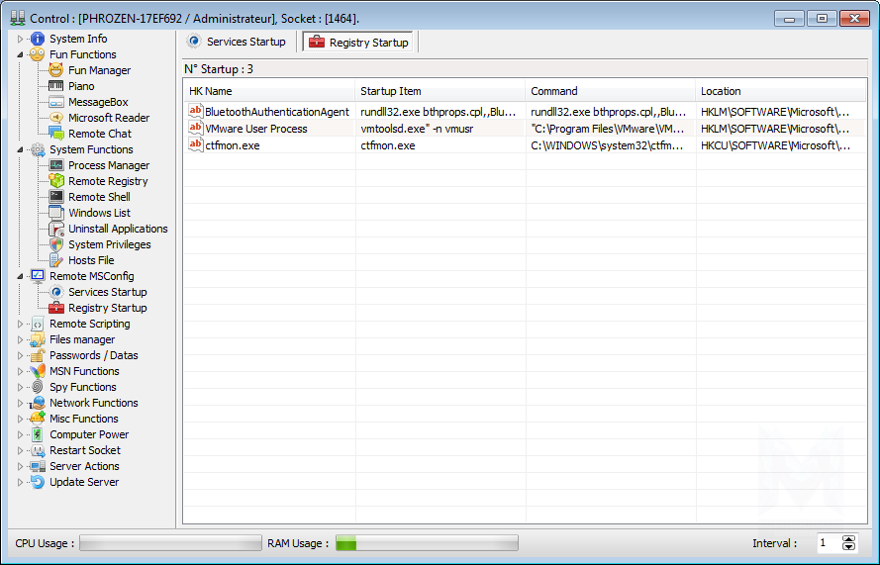Expand the Files manager tree node
This screenshot has height=565, width=880.
[21, 339]
